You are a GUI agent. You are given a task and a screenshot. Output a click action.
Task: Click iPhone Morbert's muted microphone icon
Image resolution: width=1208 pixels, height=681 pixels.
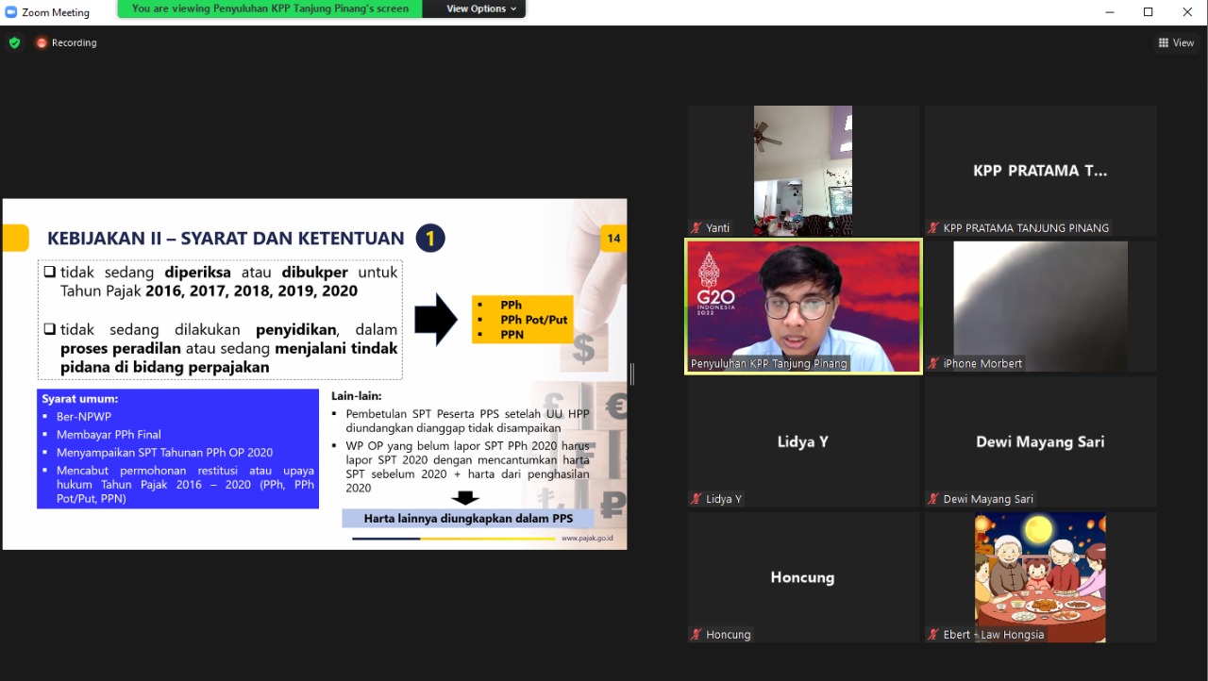pyautogui.click(x=933, y=364)
